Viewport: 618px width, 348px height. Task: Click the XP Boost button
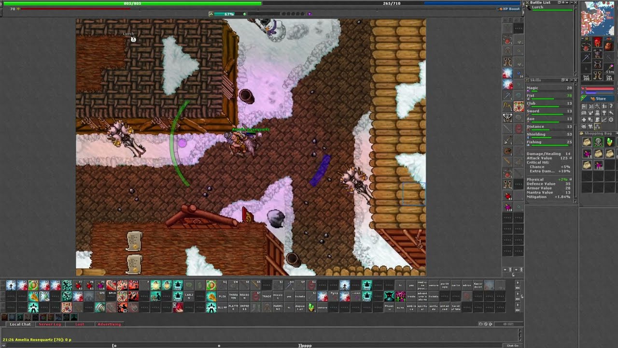(x=510, y=9)
